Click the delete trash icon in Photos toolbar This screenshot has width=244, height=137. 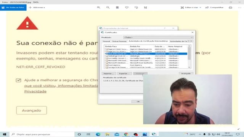[117, 8]
